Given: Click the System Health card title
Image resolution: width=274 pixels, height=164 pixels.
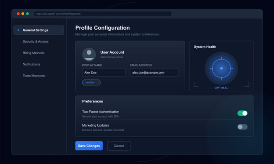Looking at the screenshot, I should click(x=205, y=47).
